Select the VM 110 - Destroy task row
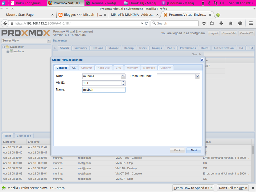256x192 pixels. click(126, 168)
